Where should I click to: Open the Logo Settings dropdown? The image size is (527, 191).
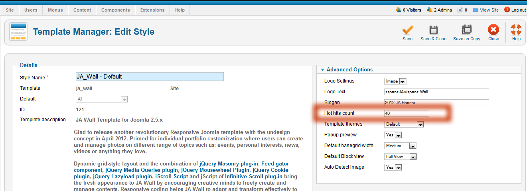pyautogui.click(x=395, y=81)
